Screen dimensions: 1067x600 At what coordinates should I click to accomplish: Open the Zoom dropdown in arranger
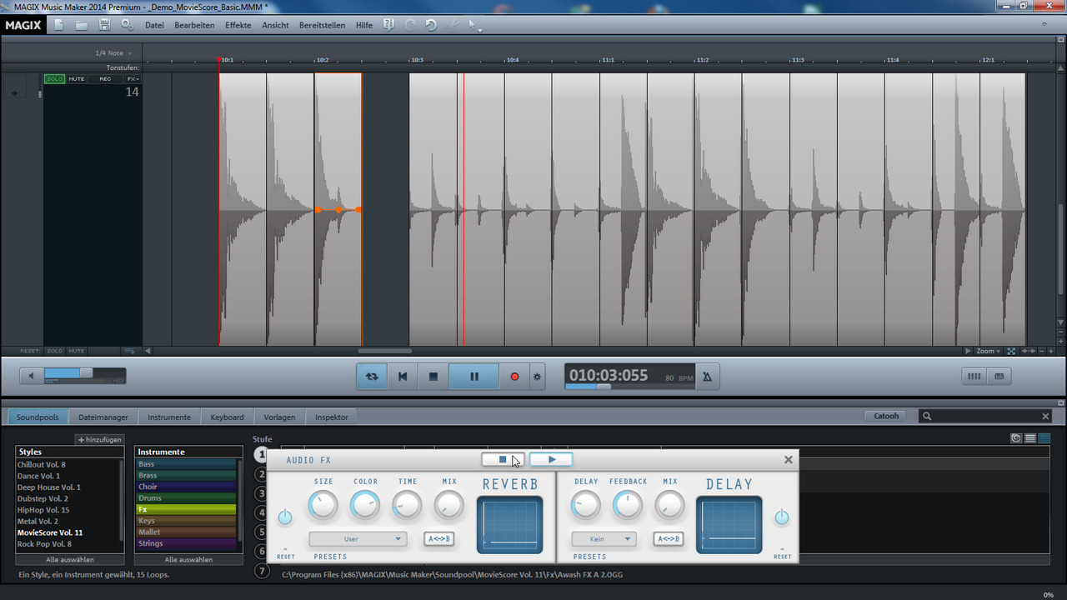[988, 351]
